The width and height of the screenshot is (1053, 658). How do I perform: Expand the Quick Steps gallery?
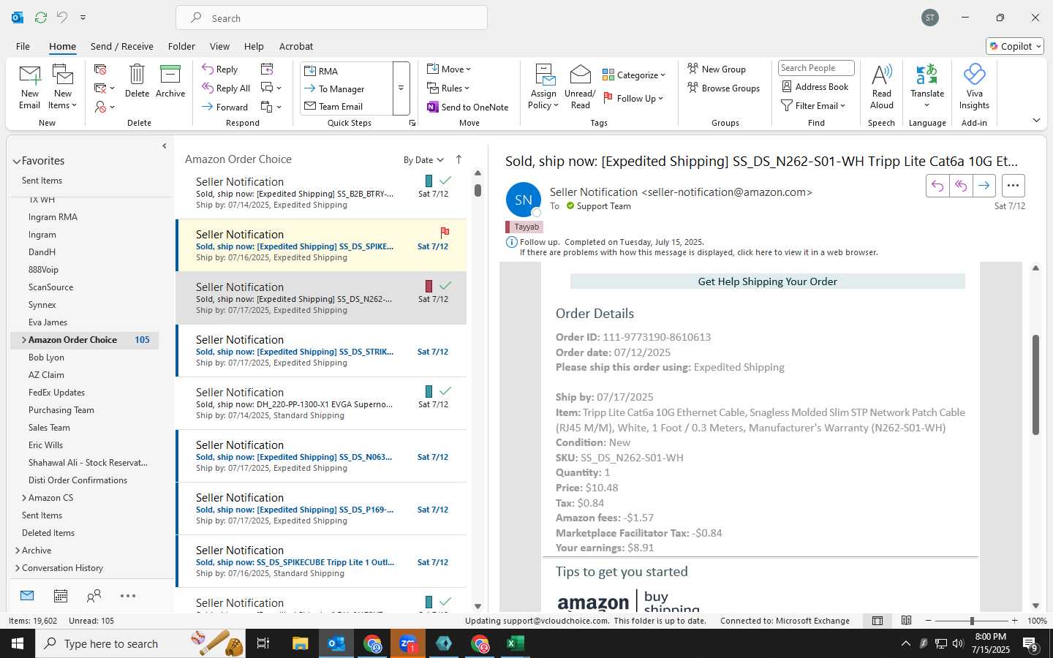[x=401, y=88]
